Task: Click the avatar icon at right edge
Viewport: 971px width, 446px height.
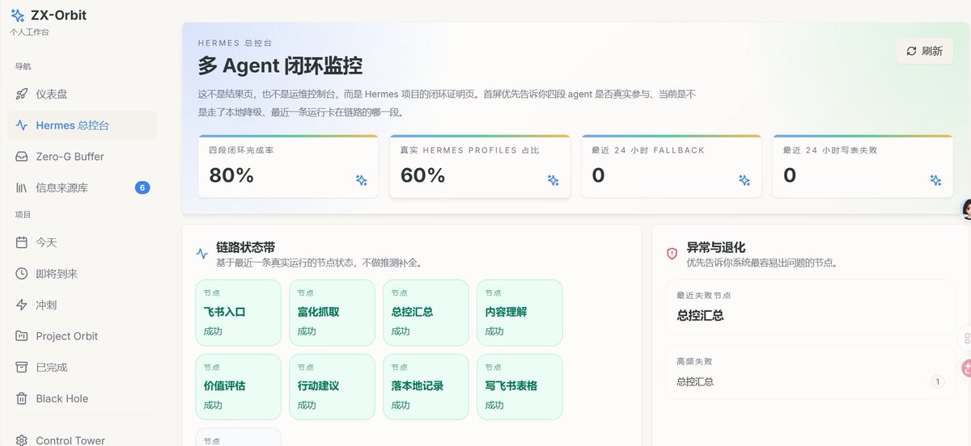Action: pos(966,209)
